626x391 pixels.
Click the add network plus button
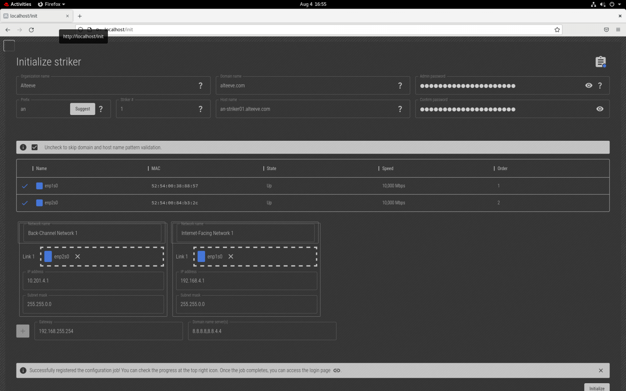tap(23, 331)
